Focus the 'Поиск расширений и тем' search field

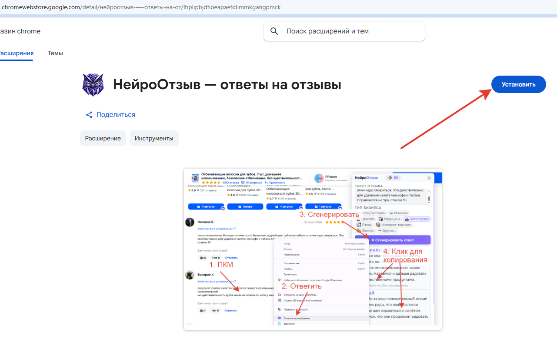344,31
